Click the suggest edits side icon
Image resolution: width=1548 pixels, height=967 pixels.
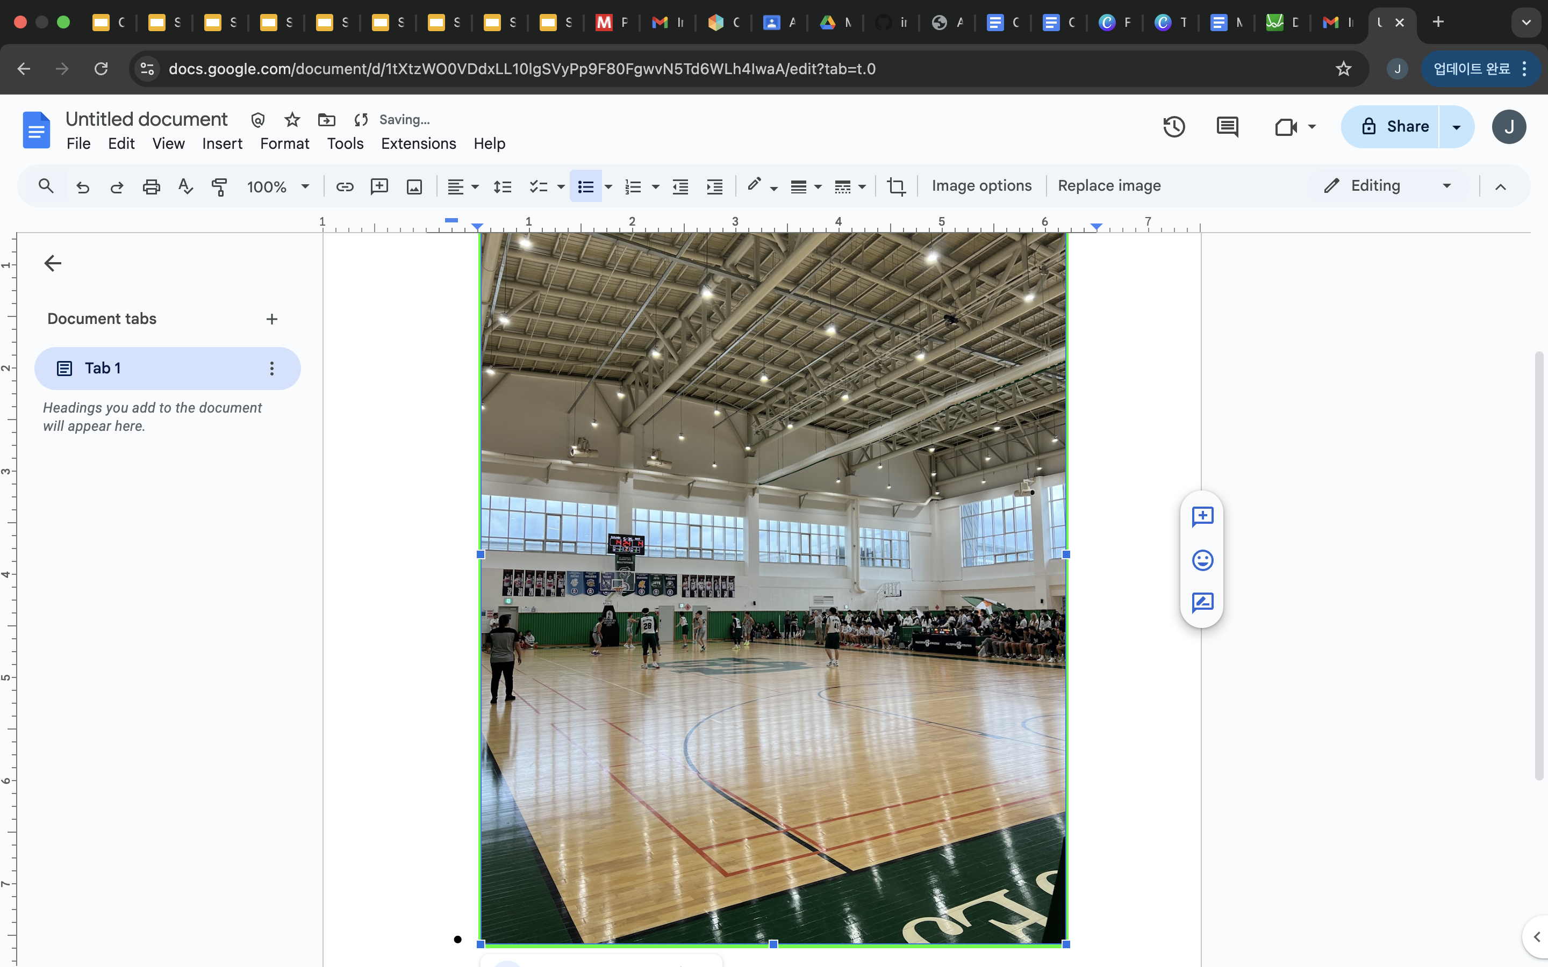click(x=1202, y=602)
